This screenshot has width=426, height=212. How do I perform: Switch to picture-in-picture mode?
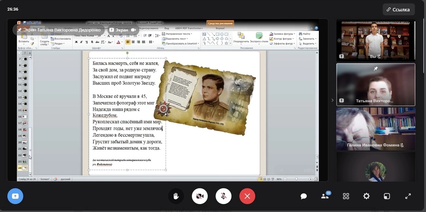coord(387,196)
